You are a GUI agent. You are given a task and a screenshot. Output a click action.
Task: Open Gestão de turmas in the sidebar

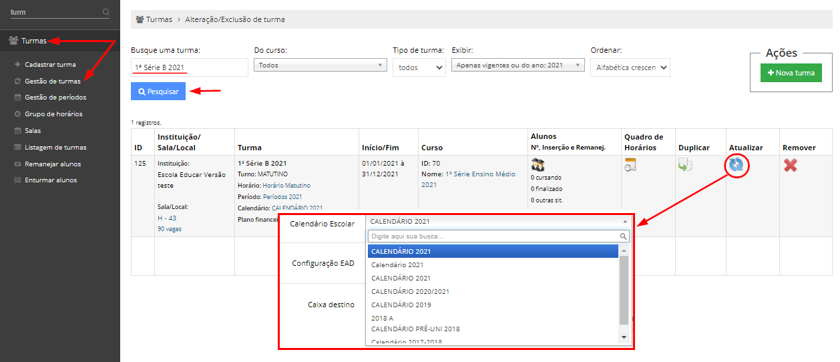(52, 81)
